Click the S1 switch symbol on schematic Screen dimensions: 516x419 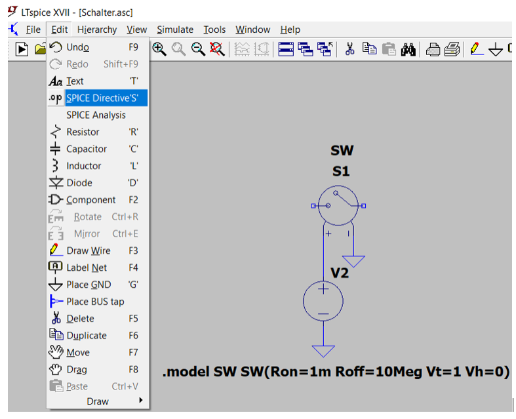pos(338,206)
